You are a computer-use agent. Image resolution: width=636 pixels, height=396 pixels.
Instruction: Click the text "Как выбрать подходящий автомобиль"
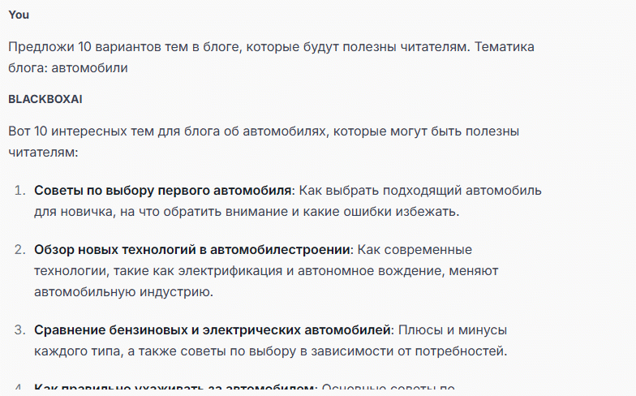(x=420, y=191)
